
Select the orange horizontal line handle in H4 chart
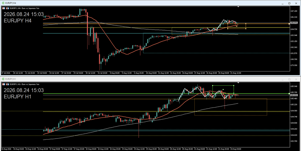[x=289, y=24]
